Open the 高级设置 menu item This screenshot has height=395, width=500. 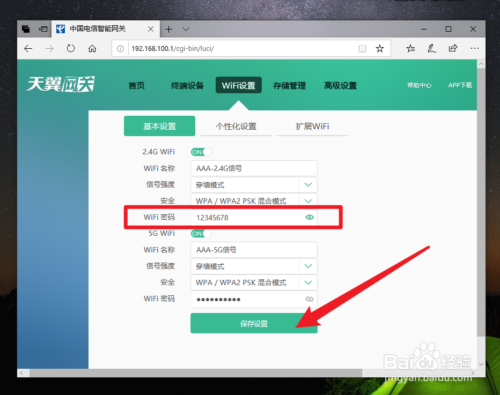340,85
